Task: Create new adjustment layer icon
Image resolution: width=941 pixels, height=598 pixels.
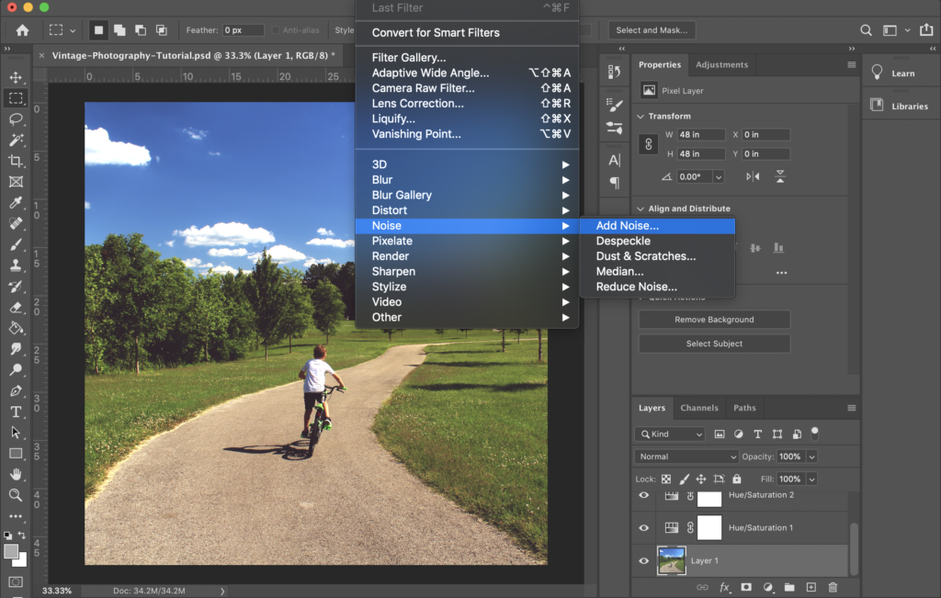Action: click(767, 587)
